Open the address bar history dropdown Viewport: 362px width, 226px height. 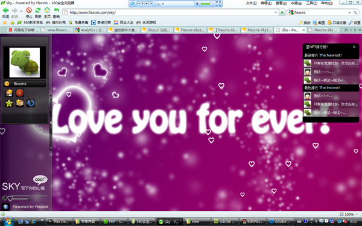coord(276,13)
